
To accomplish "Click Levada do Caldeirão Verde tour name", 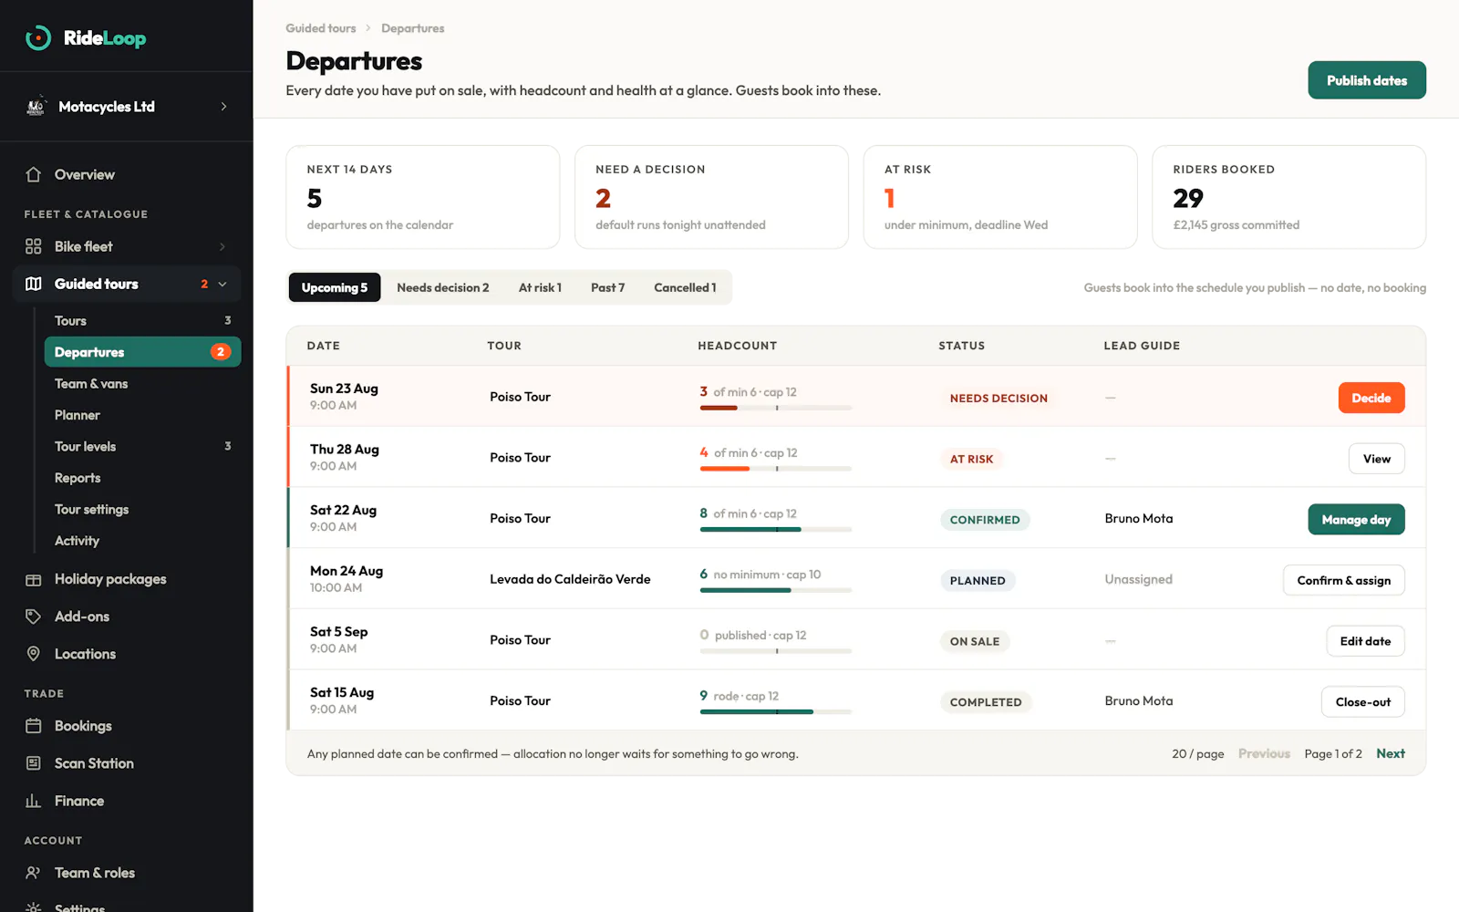I will [x=570, y=579].
